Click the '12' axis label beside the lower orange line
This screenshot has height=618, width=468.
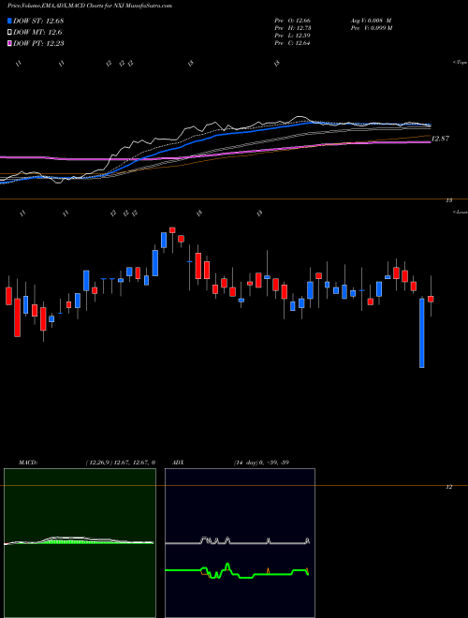448,487
